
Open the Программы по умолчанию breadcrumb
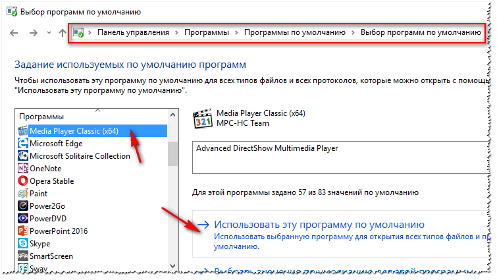[295, 32]
